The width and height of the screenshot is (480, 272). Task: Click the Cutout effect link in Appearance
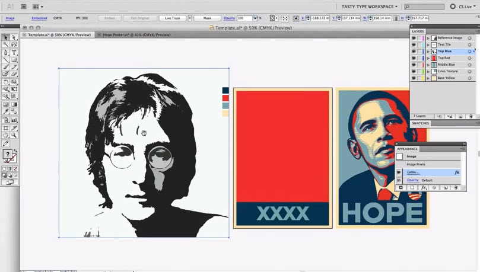tap(413, 172)
